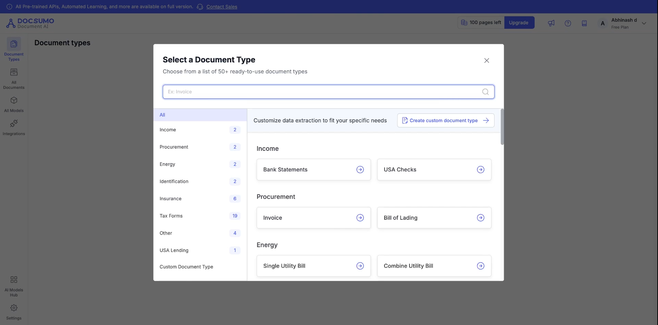Click the headset icon beside Contact Sales

200,7
